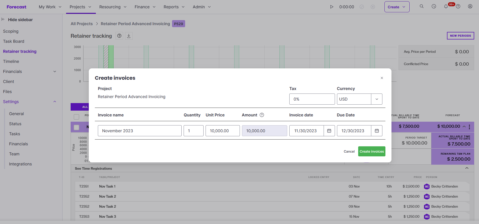Open Files in sidebar

click(7, 92)
